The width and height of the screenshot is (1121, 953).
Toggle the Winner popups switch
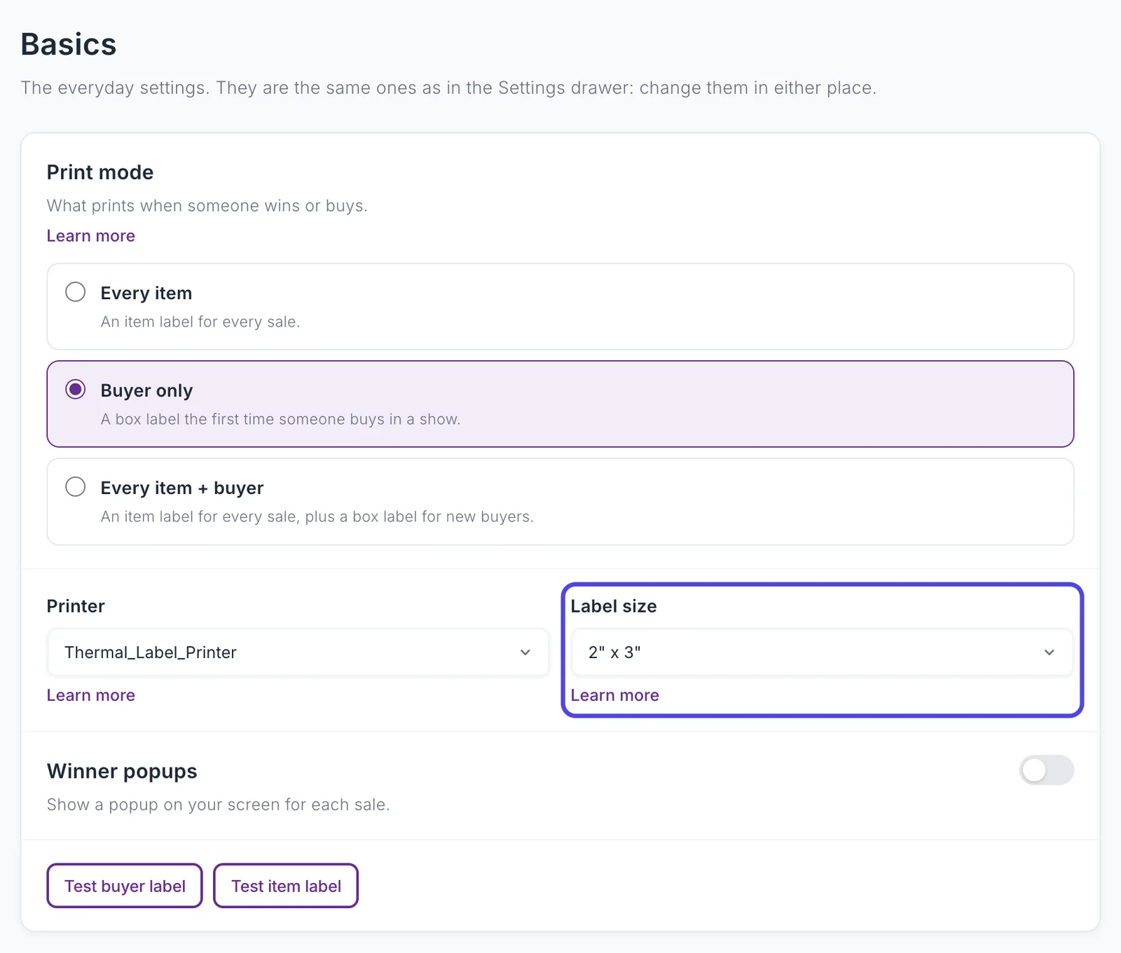pyautogui.click(x=1046, y=770)
